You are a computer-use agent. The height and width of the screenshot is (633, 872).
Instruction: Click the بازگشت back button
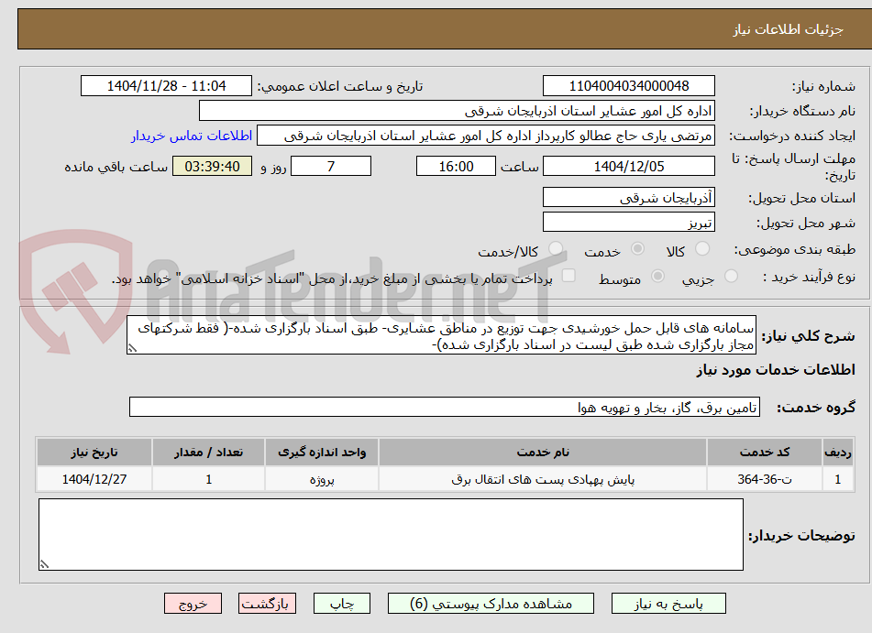(267, 604)
